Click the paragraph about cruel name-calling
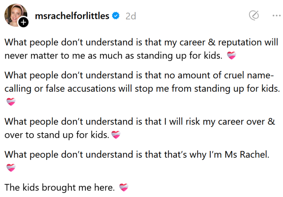The width and height of the screenshot is (283, 197). pos(140,82)
